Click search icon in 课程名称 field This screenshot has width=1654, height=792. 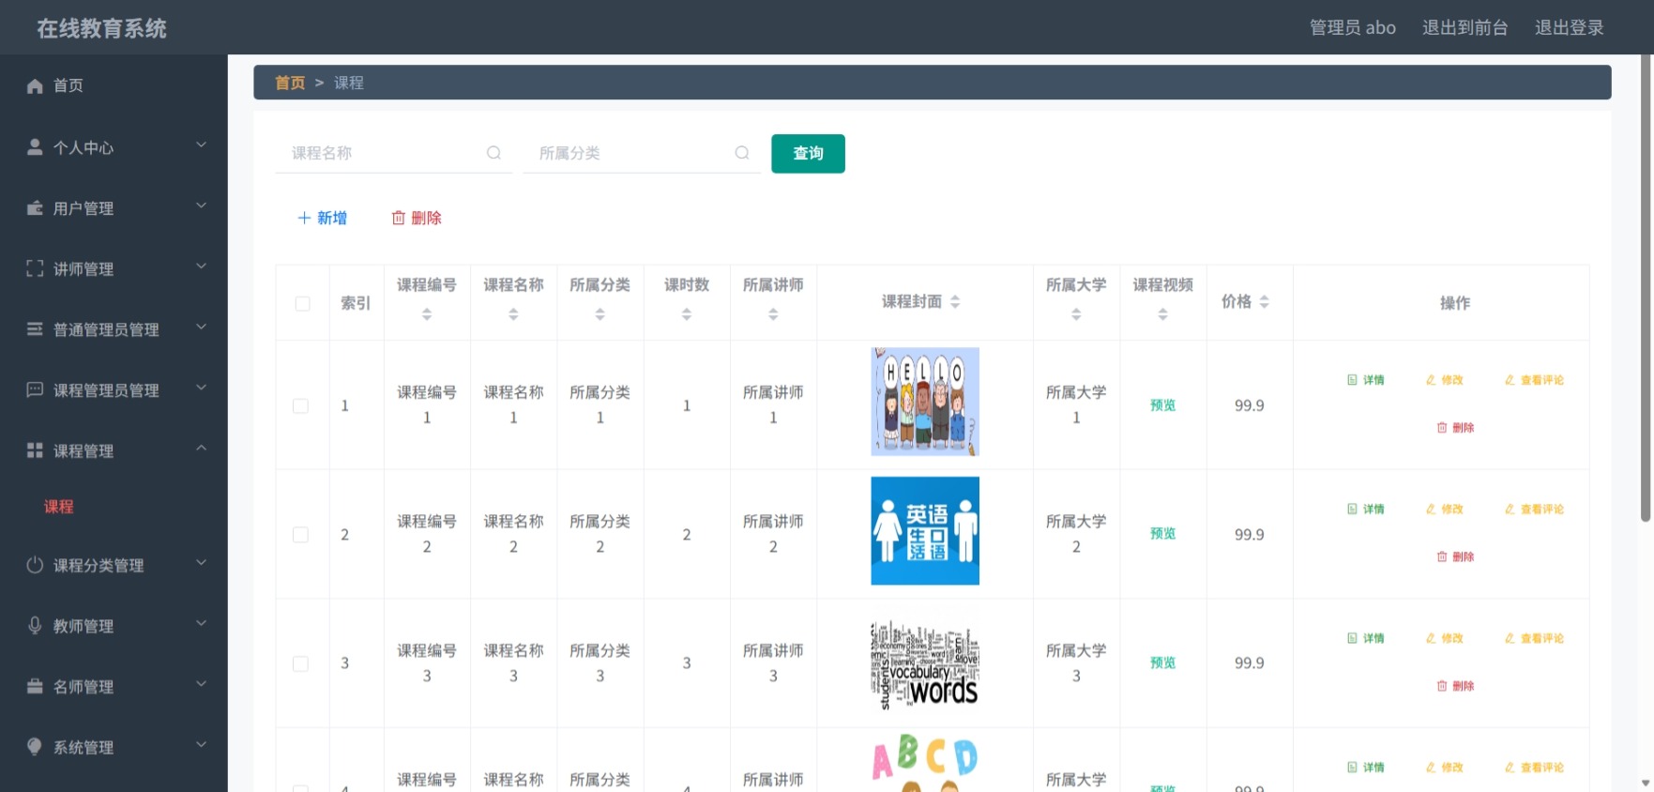click(493, 153)
